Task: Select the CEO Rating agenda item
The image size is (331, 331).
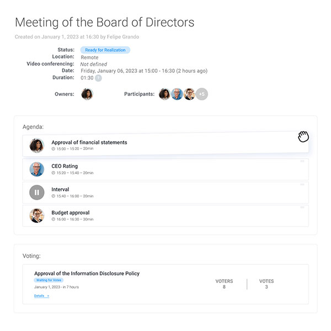Action: click(165, 169)
